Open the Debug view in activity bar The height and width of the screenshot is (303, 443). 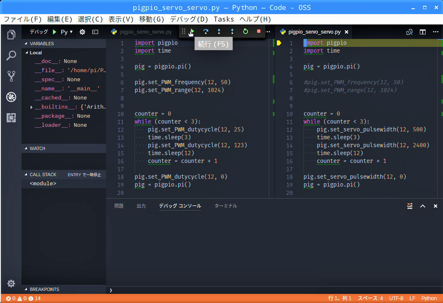tap(11, 97)
